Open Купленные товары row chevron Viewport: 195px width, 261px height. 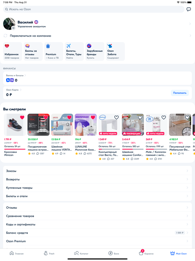(x=187, y=188)
